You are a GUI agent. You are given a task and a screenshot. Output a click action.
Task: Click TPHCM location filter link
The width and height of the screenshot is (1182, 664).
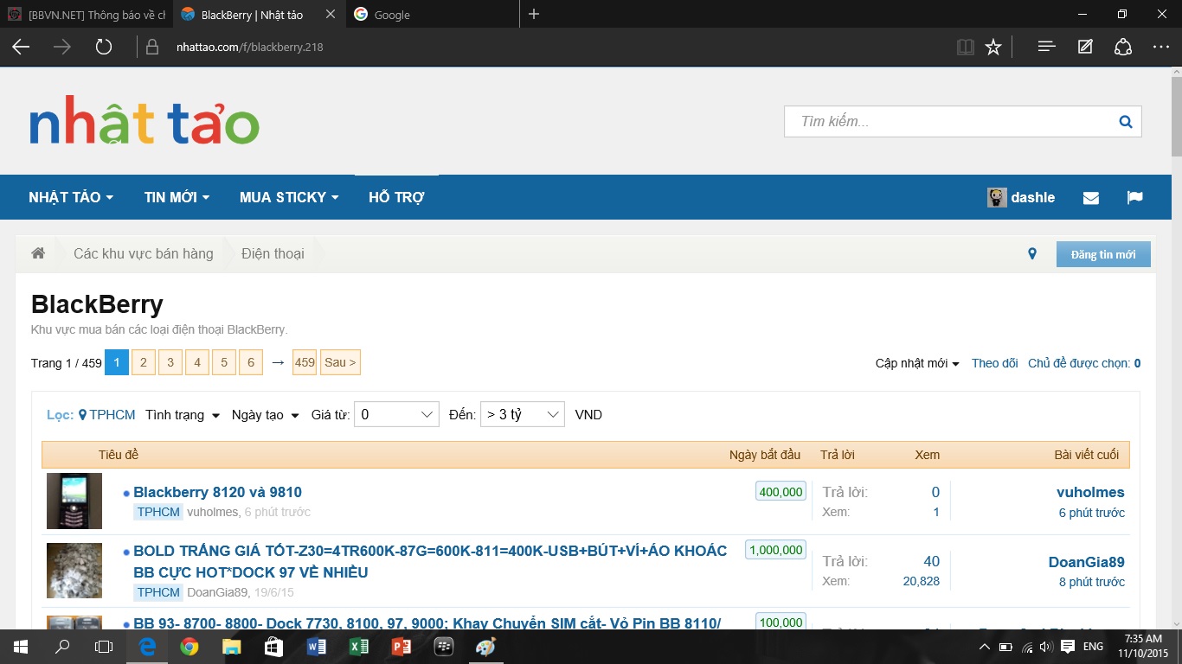(x=107, y=415)
